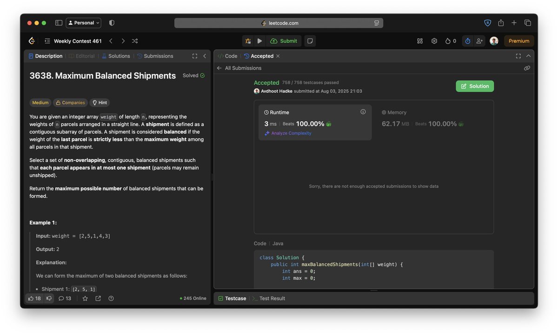Open the profile avatar menu

pos(494,41)
